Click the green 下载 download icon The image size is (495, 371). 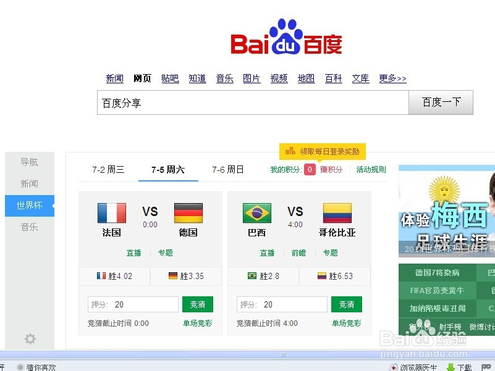click(x=451, y=367)
